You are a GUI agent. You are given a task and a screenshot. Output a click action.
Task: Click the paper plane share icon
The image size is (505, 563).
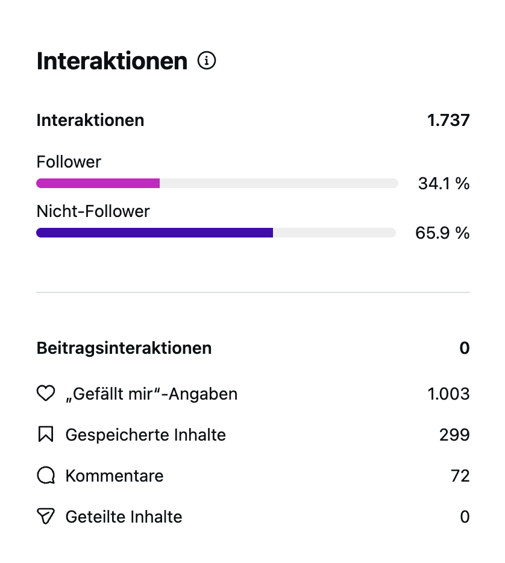click(46, 517)
